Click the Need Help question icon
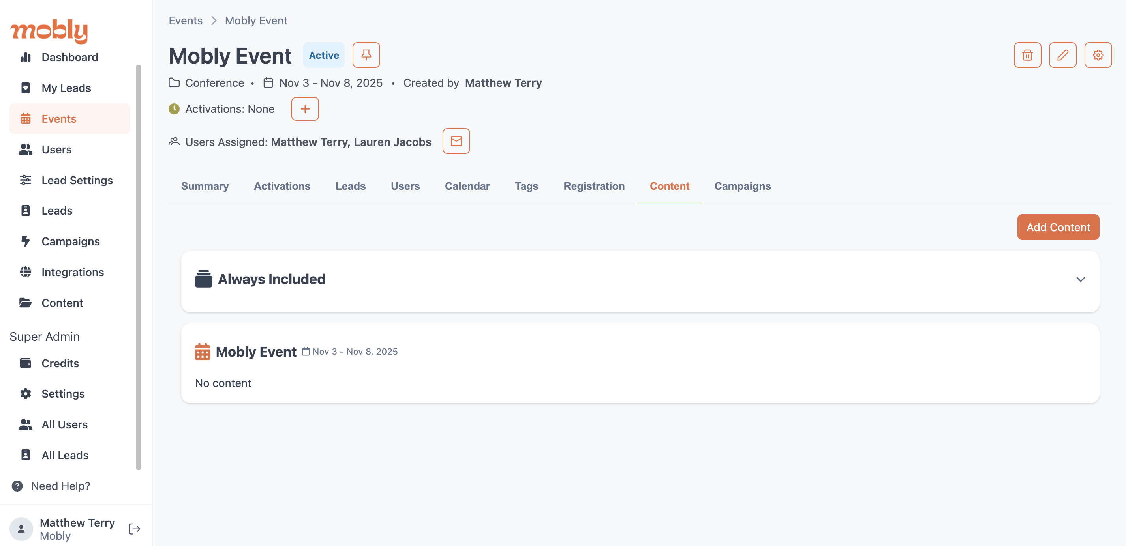 click(x=17, y=486)
